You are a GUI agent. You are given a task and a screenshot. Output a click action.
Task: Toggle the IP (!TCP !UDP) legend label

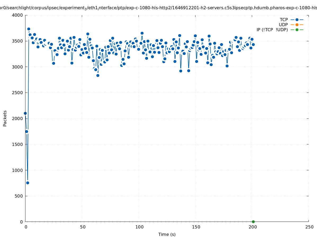272,30
